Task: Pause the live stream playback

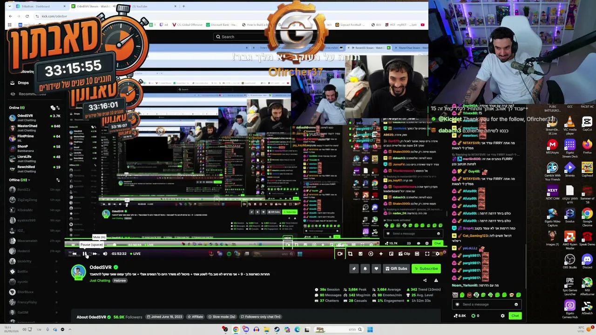Action: click(85, 254)
